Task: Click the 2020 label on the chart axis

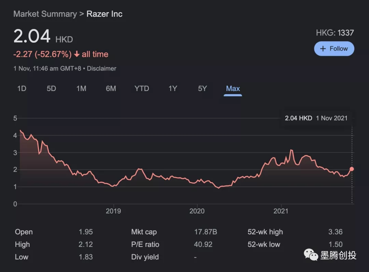Action: [x=197, y=211]
